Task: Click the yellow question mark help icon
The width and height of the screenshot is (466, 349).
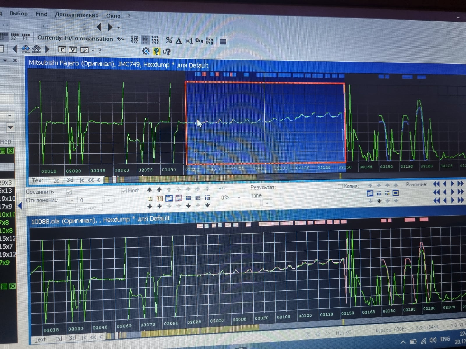Action: point(156,51)
